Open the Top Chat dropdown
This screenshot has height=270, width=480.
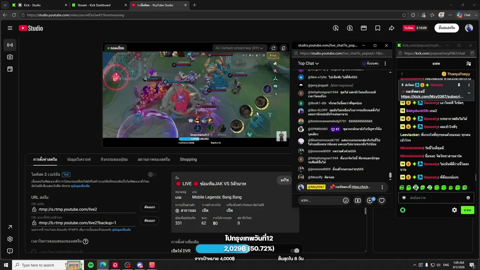tap(308, 63)
